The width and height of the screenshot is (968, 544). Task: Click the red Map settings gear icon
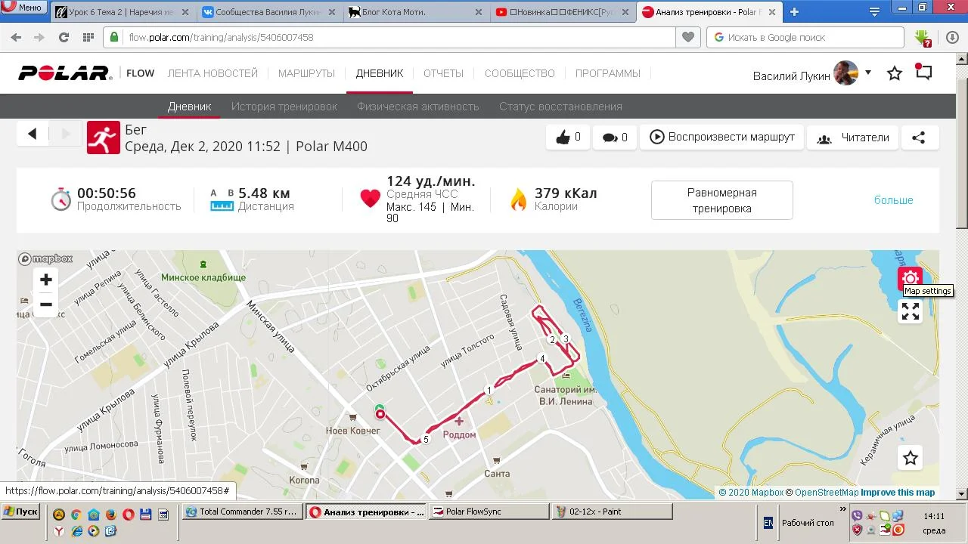tap(911, 278)
